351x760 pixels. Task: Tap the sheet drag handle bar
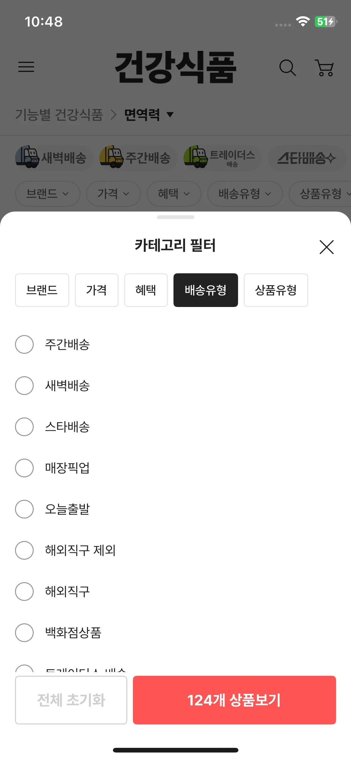[175, 217]
